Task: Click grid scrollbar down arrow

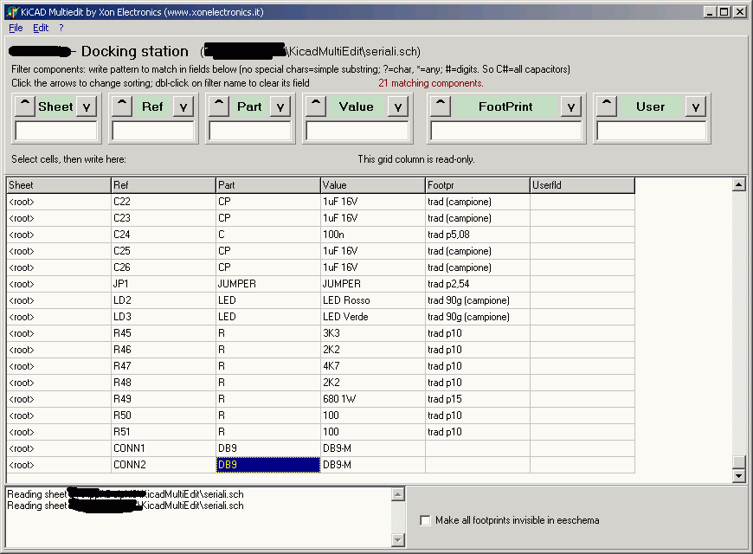Action: pos(738,476)
